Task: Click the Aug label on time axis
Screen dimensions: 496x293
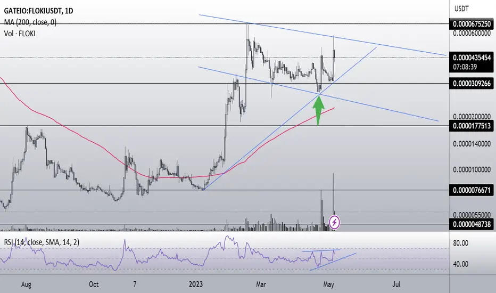Action: 26,284
